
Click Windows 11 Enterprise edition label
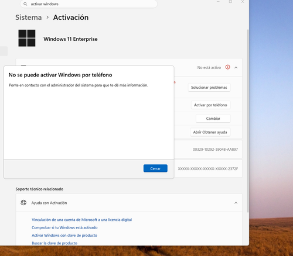click(x=70, y=39)
